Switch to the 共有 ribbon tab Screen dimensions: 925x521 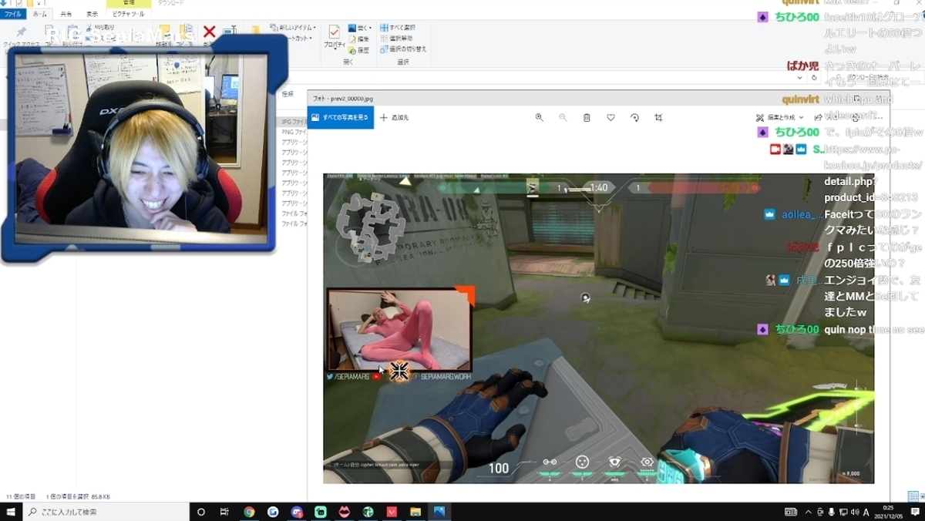coord(66,14)
